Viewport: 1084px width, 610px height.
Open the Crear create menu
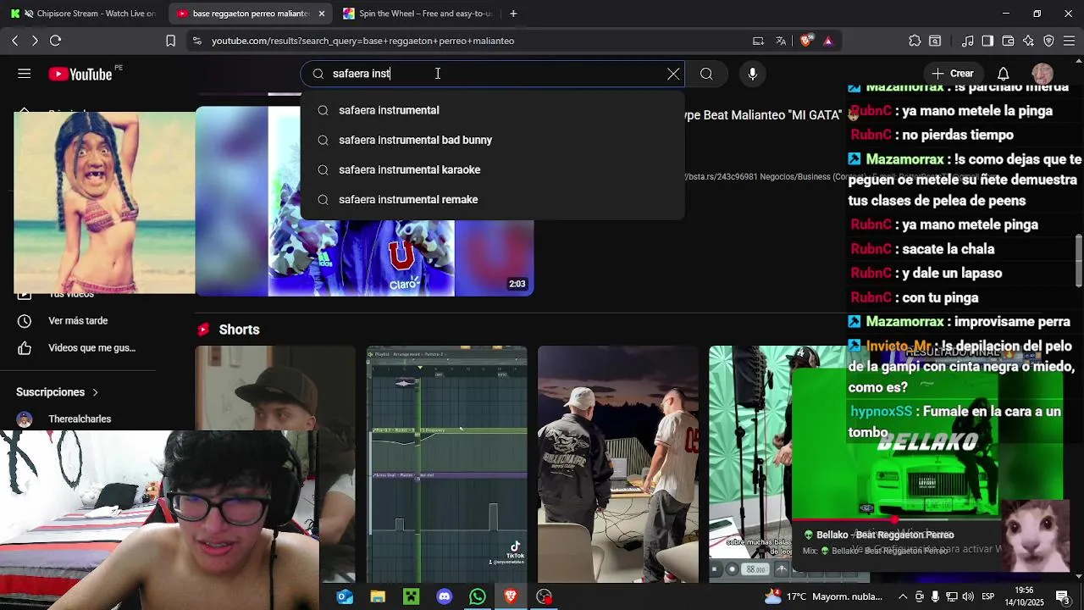point(954,74)
